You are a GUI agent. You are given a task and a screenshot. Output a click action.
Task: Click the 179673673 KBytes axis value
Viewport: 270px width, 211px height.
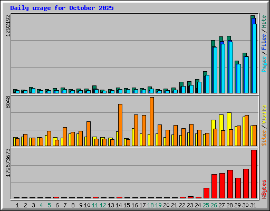tap(8, 162)
